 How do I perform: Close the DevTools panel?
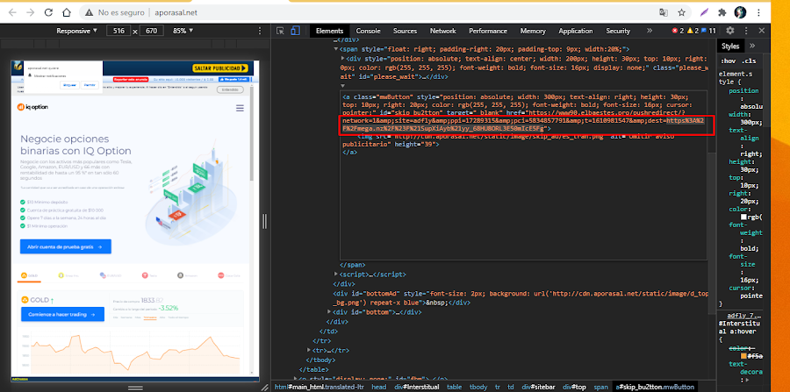coord(762,31)
